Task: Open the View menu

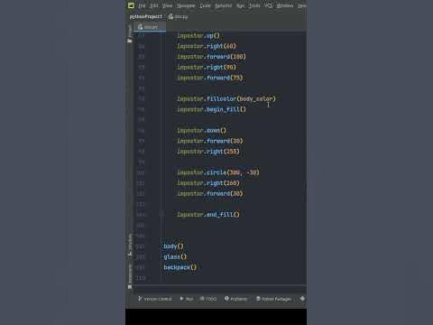Action: 167,5
